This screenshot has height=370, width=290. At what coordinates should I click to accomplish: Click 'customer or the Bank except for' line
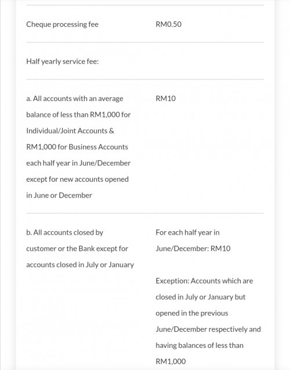tap(77, 249)
